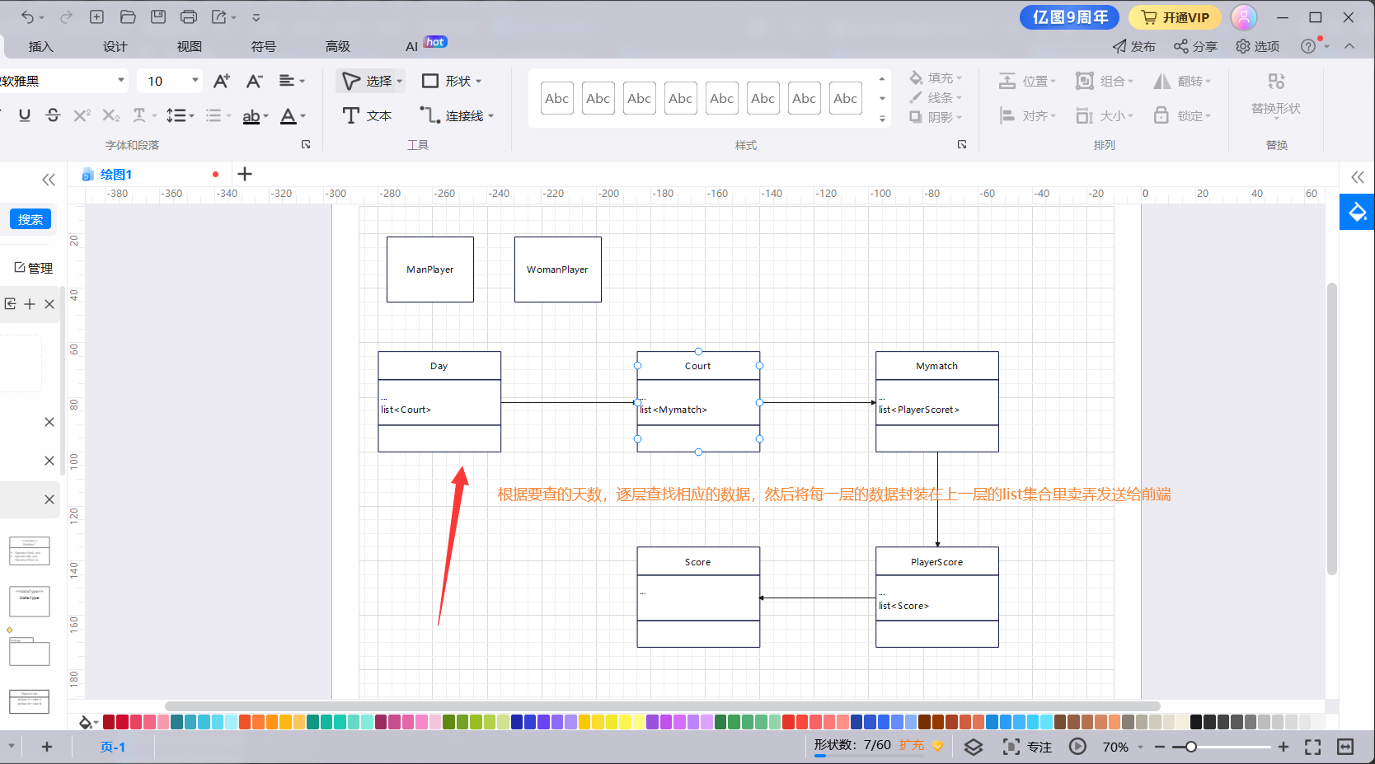Switch to the 视图 ribbon tab
Image resolution: width=1375 pixels, height=764 pixels.
point(190,46)
